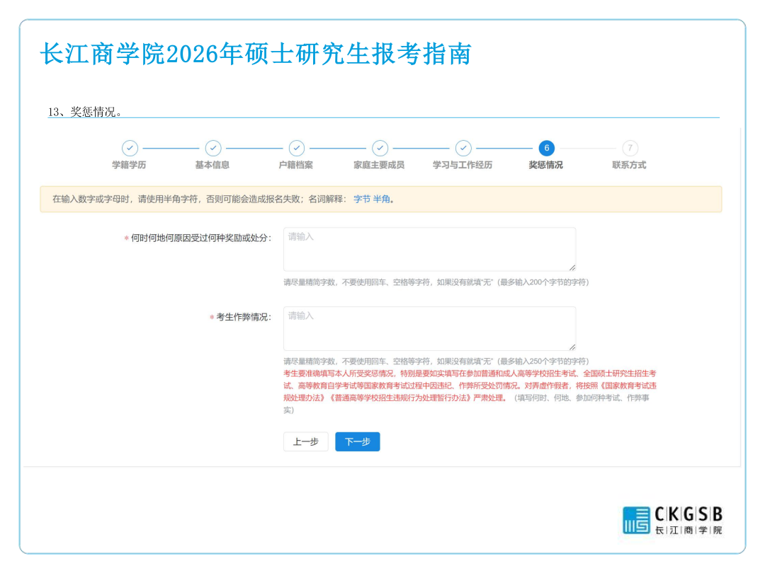This screenshot has height=573, width=765.
Task: Select the 联系方式 step label
Action: click(x=629, y=165)
